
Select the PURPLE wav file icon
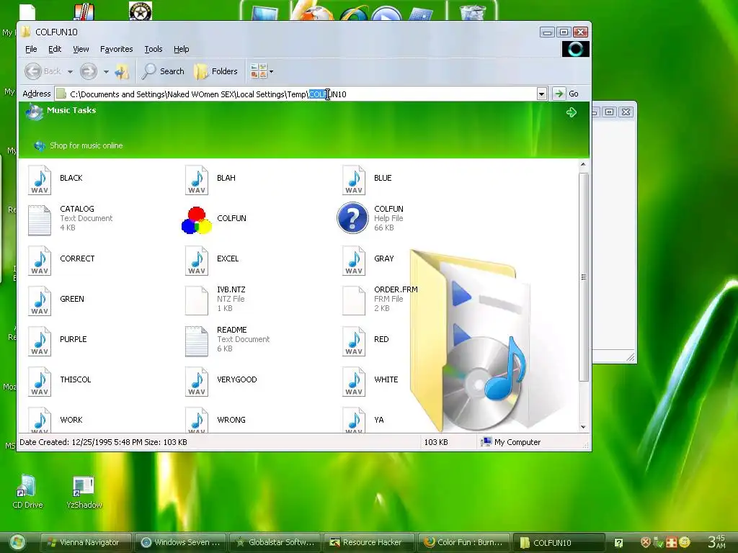tap(40, 341)
